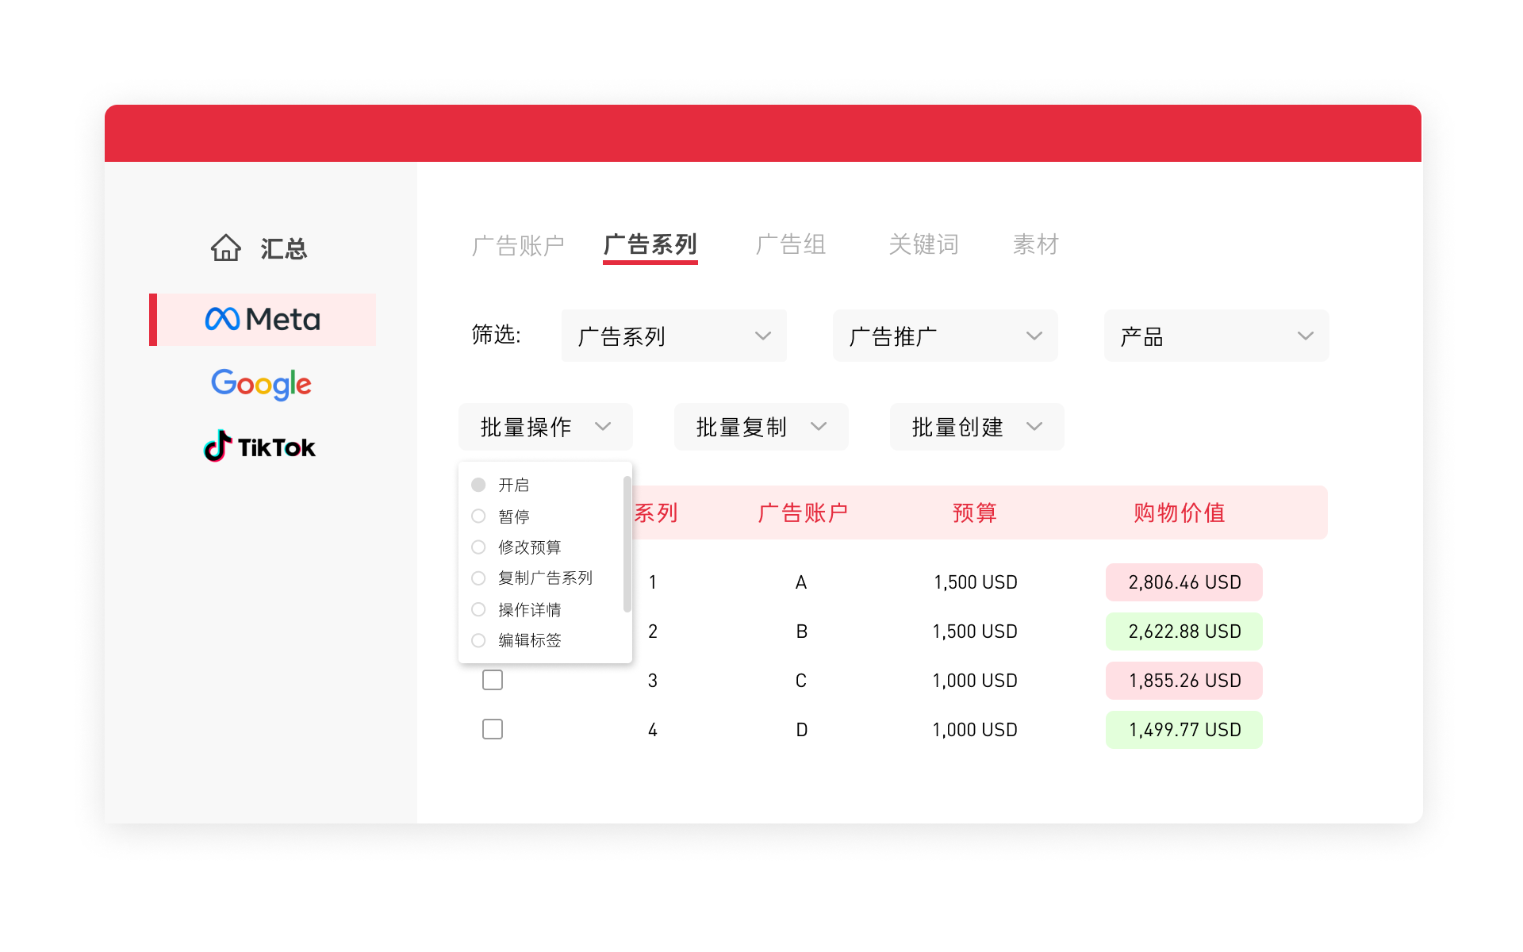Switch to the 广告组 tab
This screenshot has height=952, width=1523.
click(791, 244)
